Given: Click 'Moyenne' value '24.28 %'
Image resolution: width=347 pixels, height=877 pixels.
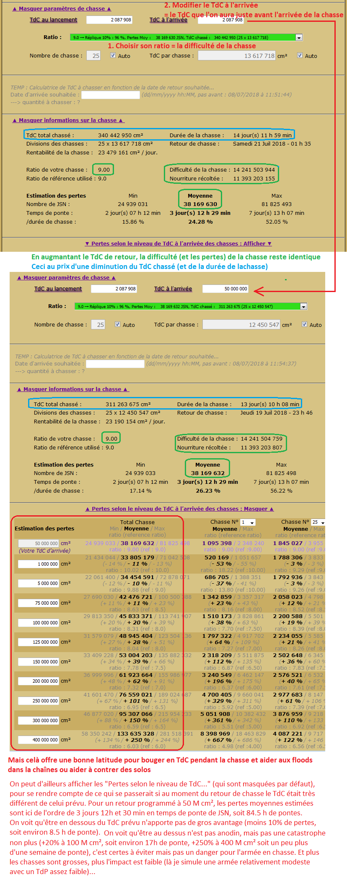Looking at the screenshot, I should pos(200,222).
